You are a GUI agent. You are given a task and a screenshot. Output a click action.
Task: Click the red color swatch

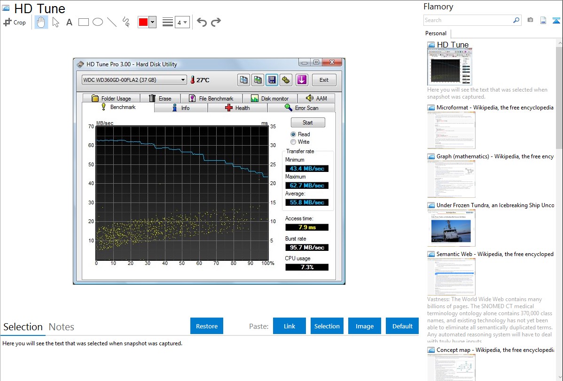(143, 22)
